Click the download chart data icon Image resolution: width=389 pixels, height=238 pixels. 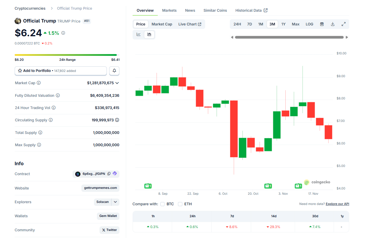click(x=333, y=24)
